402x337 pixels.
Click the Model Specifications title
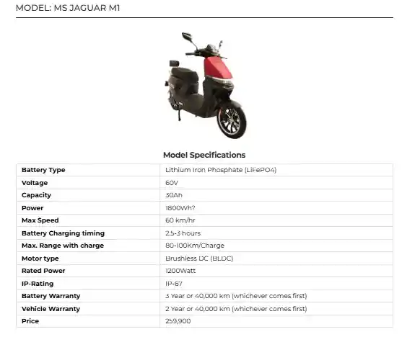click(x=204, y=155)
